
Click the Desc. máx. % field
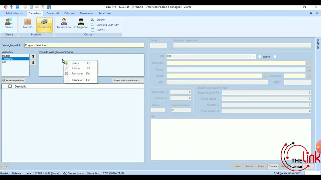(x=181, y=92)
